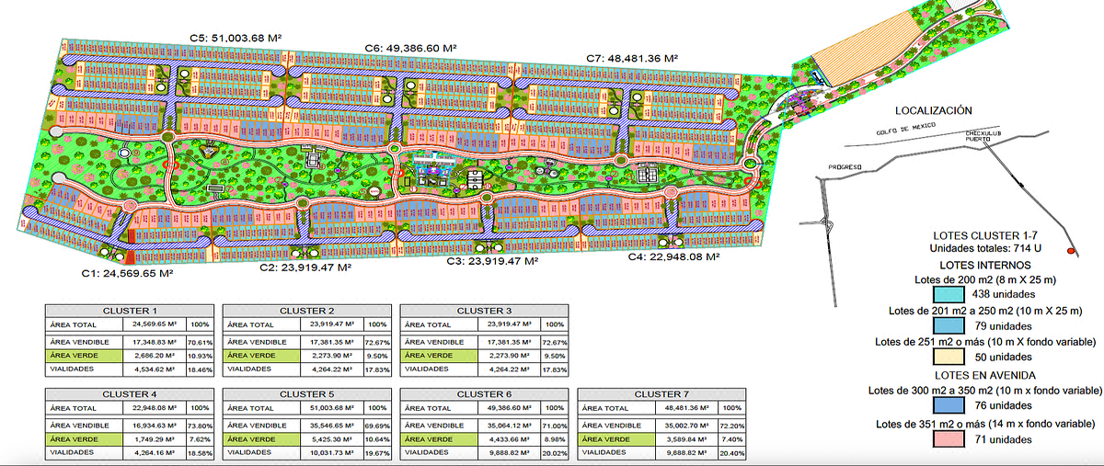Viewport: 1104px width, 466px height.
Task: Click the C4: 22,948.08 M² plan label
Action: (x=673, y=257)
